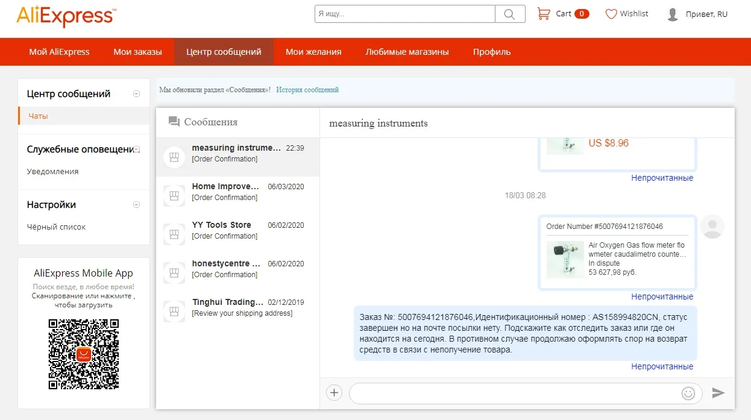Click the In dispute status text

tap(604, 263)
